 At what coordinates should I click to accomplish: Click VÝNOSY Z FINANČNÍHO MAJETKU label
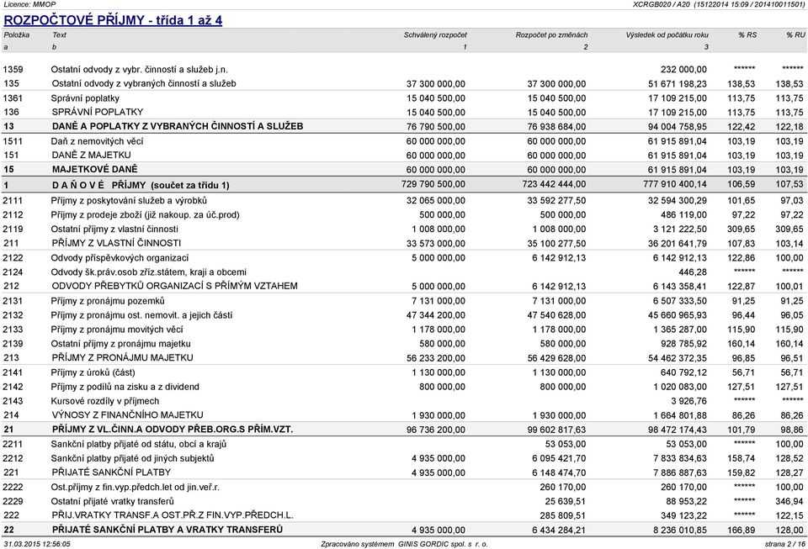point(127,414)
